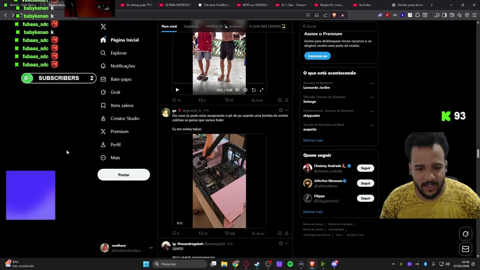Screen dimensions: 480x270
Task: Toggle picture-in-picture on the video
Action: (x=253, y=90)
